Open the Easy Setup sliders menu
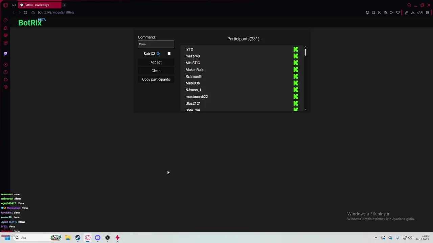Image resolution: width=433 pixels, height=243 pixels. [428, 12]
